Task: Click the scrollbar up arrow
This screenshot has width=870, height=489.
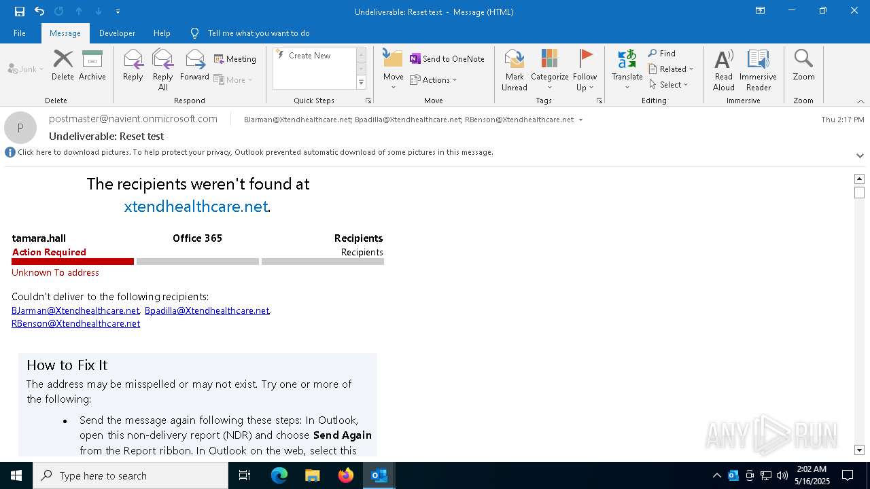Action: pos(859,179)
